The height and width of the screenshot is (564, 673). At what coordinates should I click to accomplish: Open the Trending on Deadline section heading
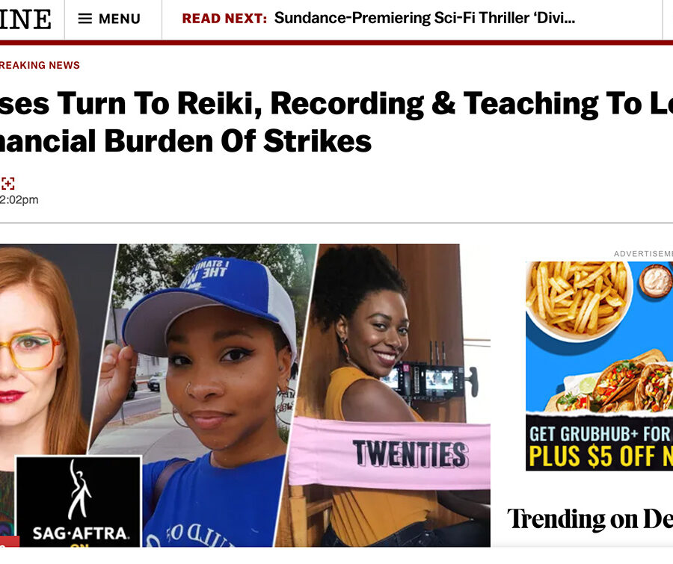[590, 518]
